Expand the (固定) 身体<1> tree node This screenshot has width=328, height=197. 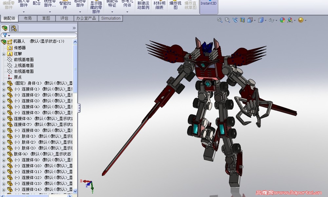(4, 84)
